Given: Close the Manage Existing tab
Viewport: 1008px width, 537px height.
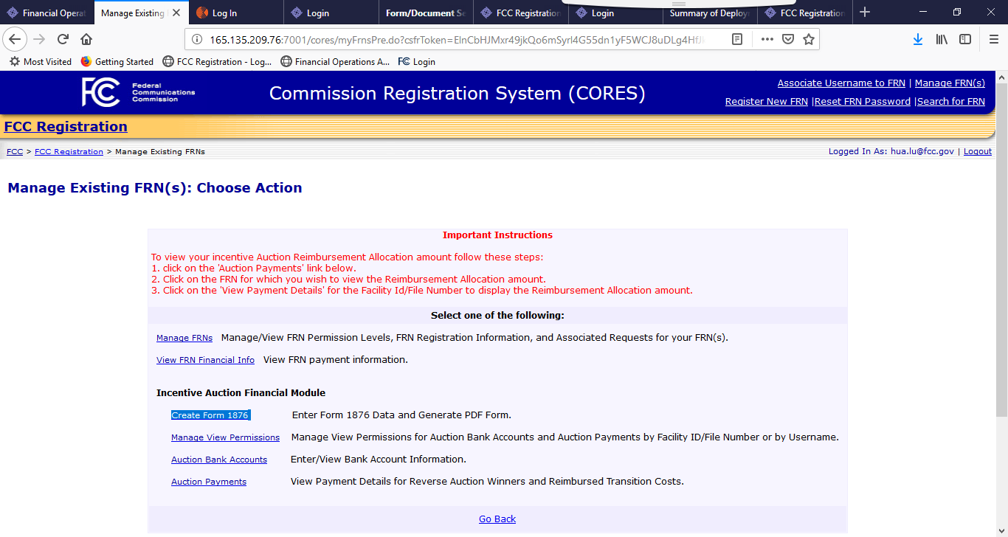Looking at the screenshot, I should pyautogui.click(x=176, y=13).
